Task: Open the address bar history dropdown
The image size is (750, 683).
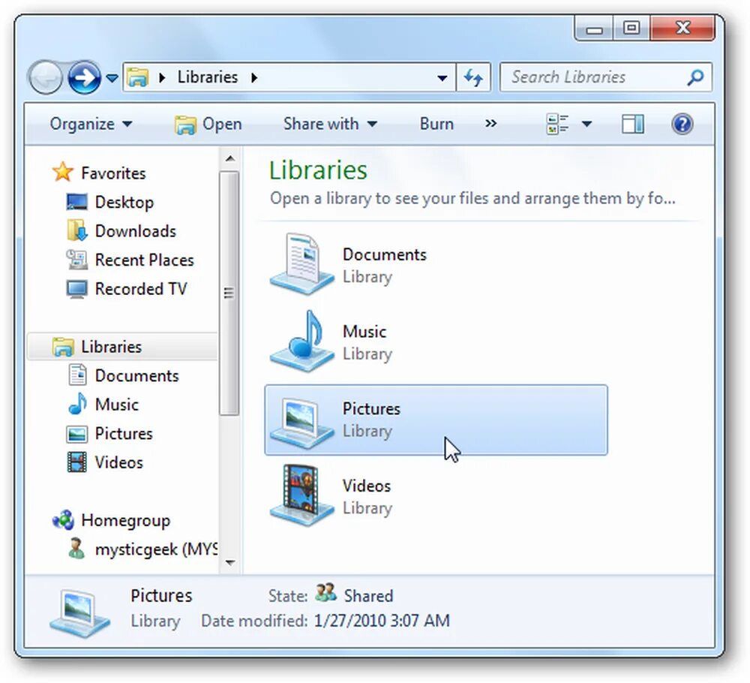Action: click(x=442, y=77)
